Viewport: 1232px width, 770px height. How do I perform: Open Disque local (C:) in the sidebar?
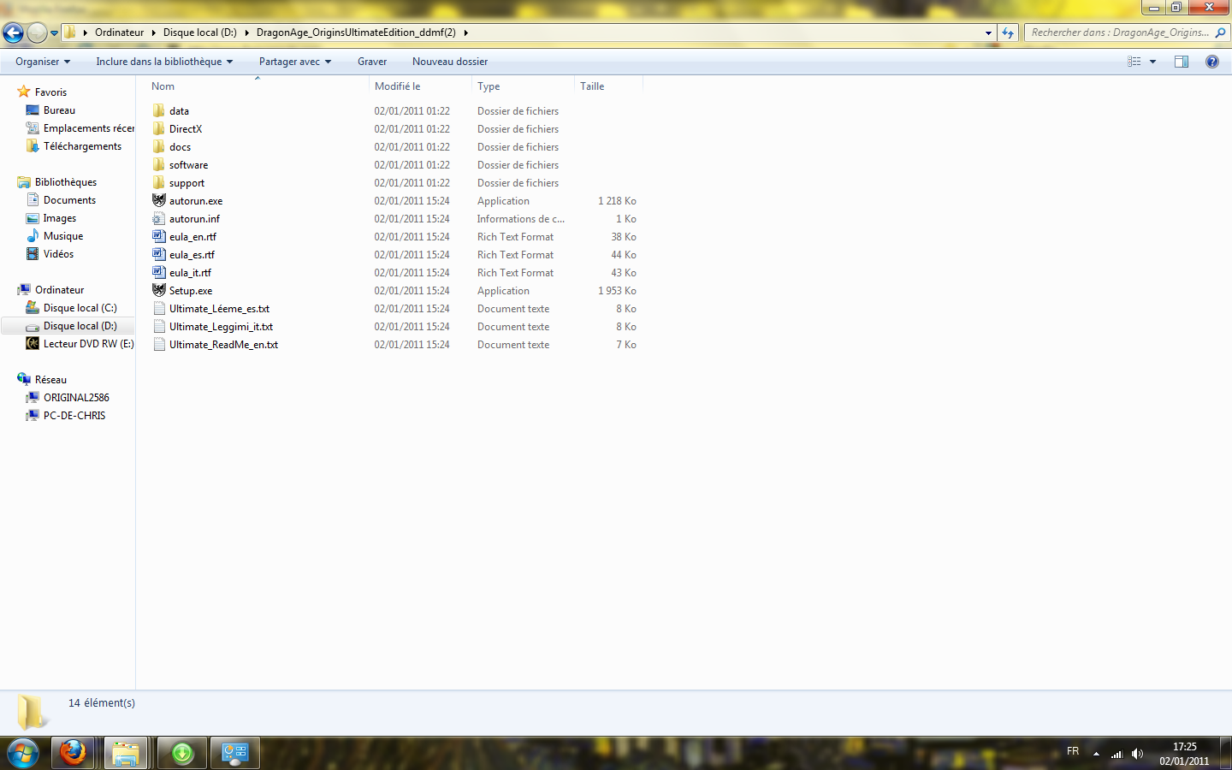click(x=80, y=308)
